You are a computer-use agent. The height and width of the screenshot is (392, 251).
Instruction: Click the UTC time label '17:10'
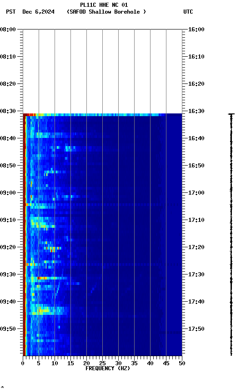(x=196, y=220)
